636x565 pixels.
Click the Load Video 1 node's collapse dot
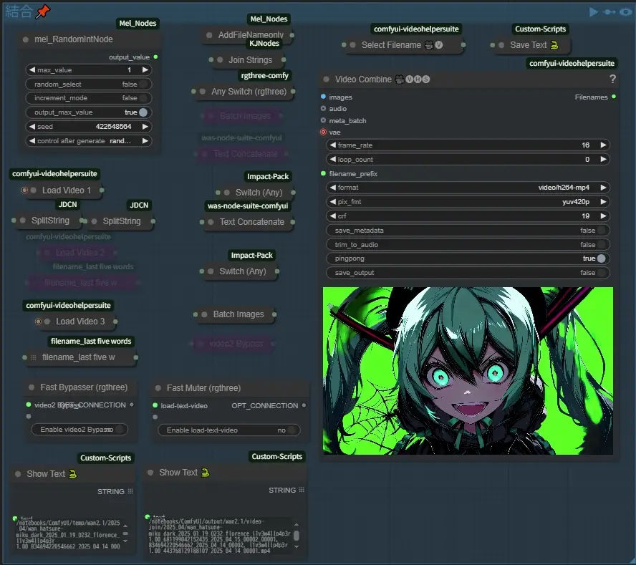click(34, 190)
